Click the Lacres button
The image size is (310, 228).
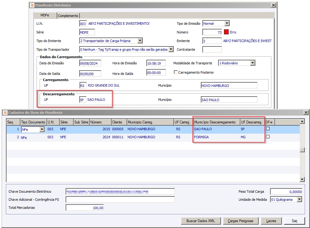coord(271,221)
